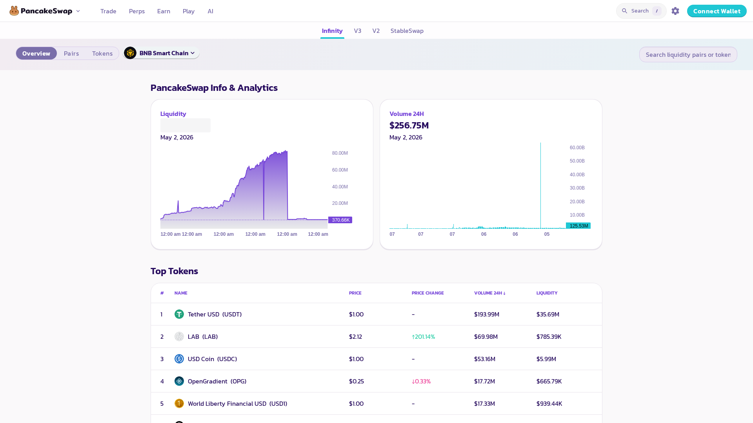This screenshot has width=753, height=423.
Task: Click the OpenGradient token icon
Action: (x=179, y=381)
